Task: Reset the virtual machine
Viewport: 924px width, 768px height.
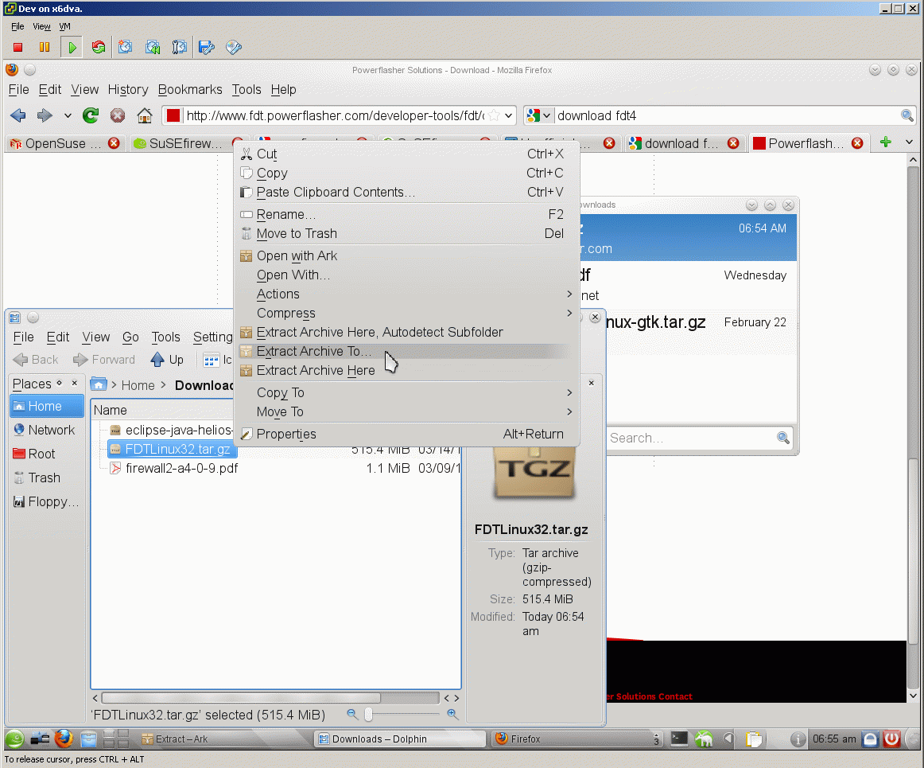Action: [x=99, y=47]
